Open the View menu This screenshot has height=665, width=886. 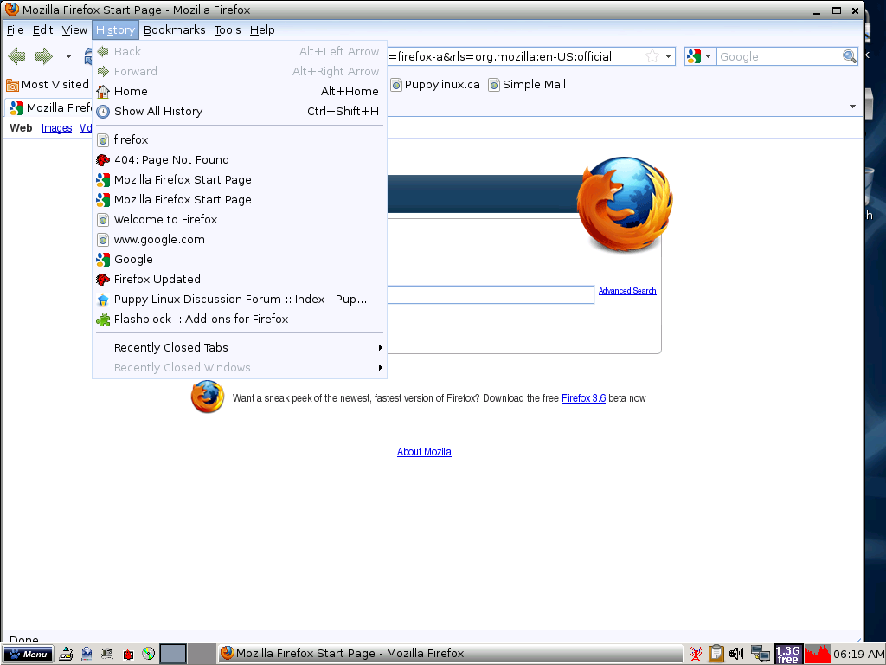tap(74, 29)
